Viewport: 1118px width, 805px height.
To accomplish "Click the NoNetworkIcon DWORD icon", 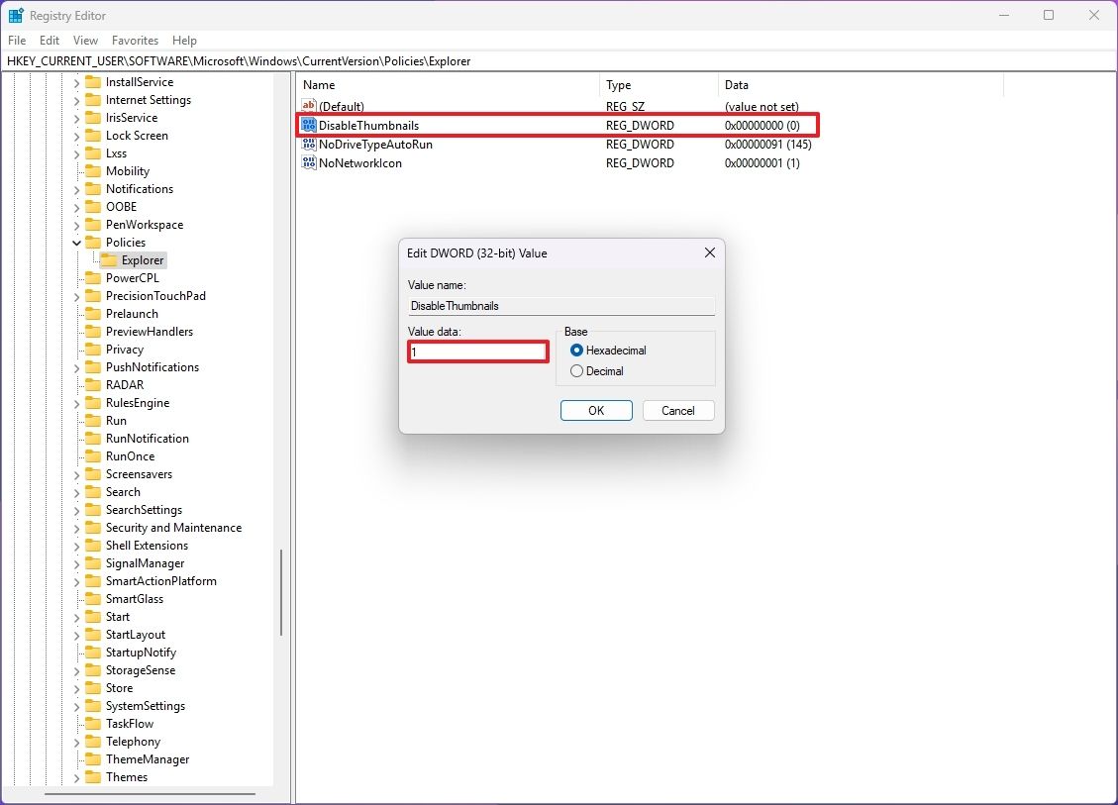I will pyautogui.click(x=308, y=163).
